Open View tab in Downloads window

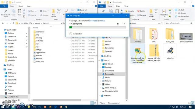[x=126, y=6]
